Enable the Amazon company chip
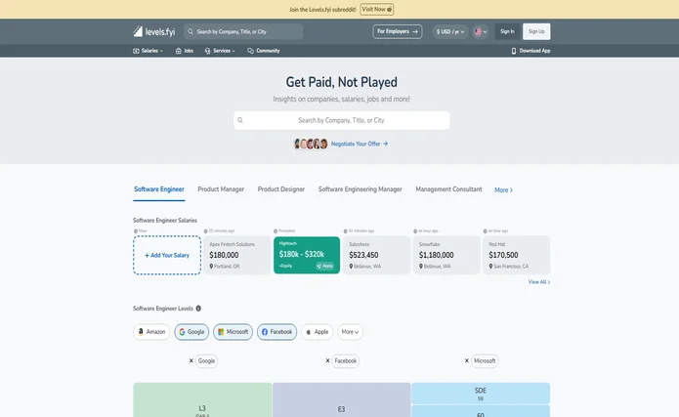Screen dimensions: 679x417 pos(151,332)
